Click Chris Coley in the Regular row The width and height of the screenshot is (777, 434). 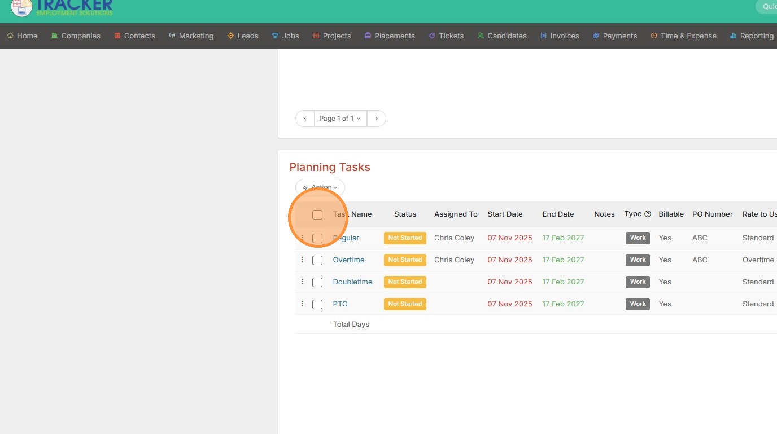454,238
